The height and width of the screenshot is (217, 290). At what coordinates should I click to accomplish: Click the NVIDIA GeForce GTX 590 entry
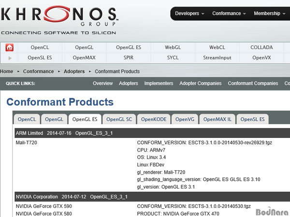[x=43, y=206]
